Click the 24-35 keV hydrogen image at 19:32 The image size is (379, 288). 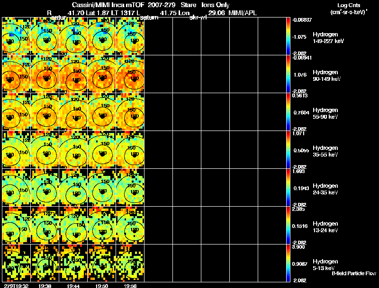[17, 188]
